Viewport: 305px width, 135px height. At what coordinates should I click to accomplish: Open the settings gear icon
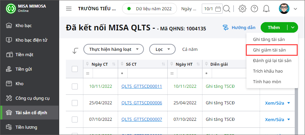(x=242, y=9)
